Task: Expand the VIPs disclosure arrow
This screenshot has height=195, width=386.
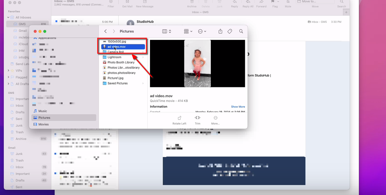Action: click(x=8, y=71)
